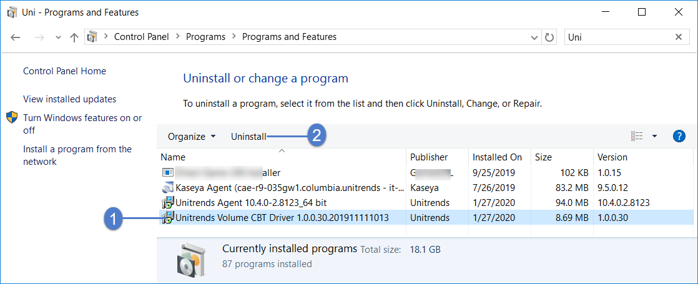
Task: Click 7/26/2019 installed date cell
Action: tap(494, 187)
